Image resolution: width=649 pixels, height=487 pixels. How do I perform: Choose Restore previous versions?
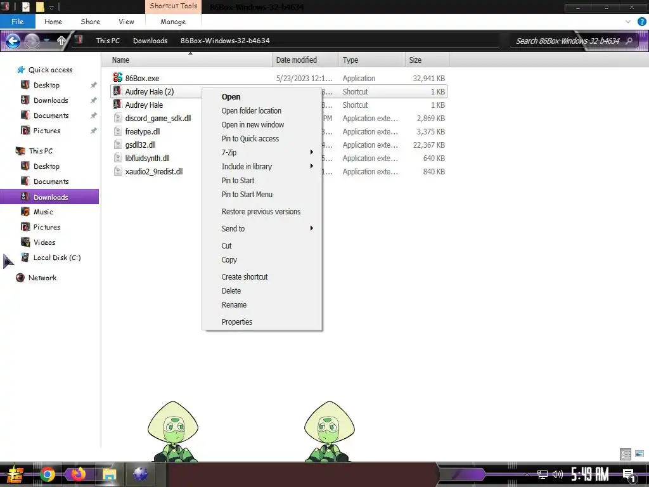[261, 212]
